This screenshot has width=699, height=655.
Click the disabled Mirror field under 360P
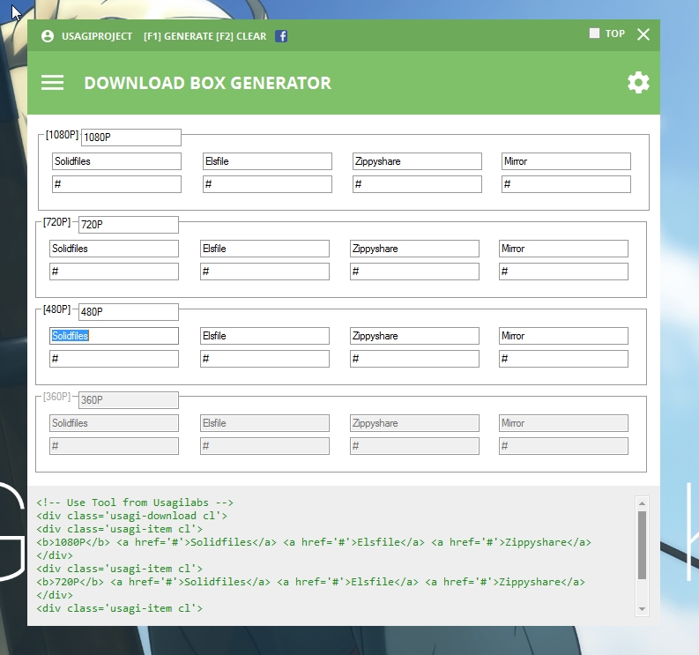pyautogui.click(x=563, y=423)
